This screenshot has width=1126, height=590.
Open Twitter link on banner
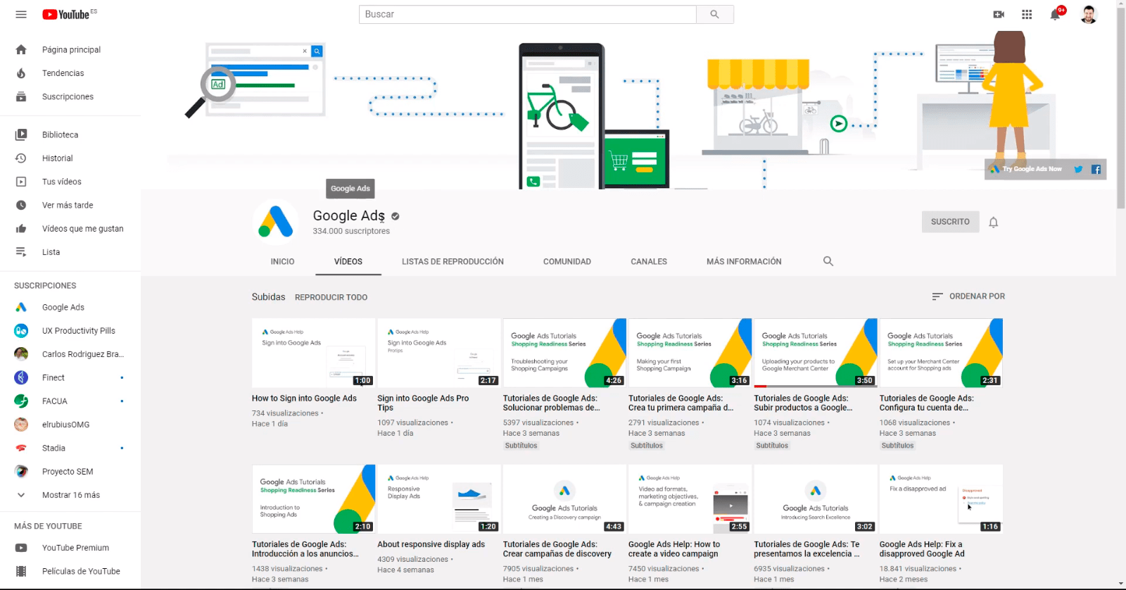pos(1078,169)
